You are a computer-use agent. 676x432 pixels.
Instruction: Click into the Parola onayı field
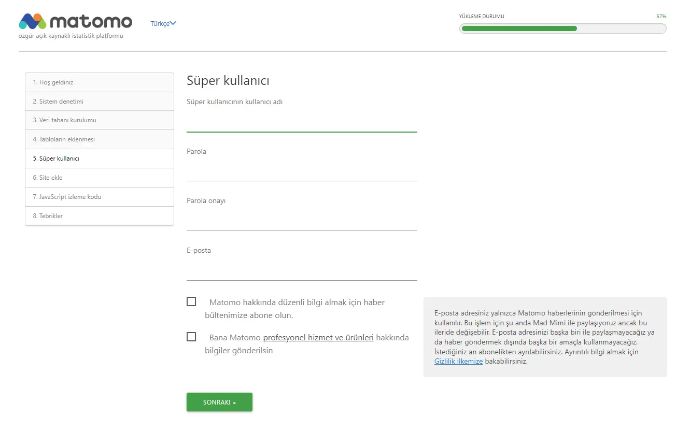(302, 221)
